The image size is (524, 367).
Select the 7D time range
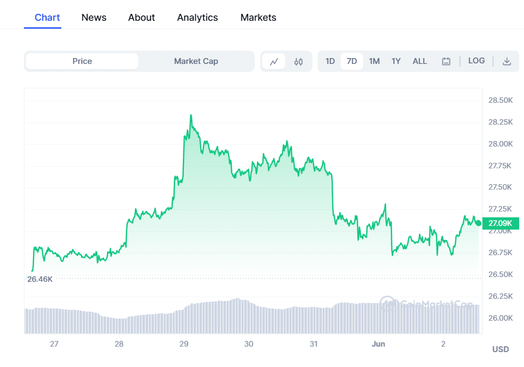(x=352, y=61)
